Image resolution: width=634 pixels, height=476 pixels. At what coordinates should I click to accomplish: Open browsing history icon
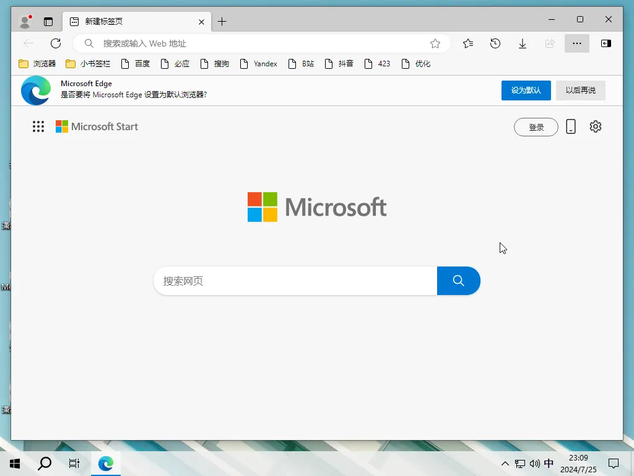click(495, 43)
